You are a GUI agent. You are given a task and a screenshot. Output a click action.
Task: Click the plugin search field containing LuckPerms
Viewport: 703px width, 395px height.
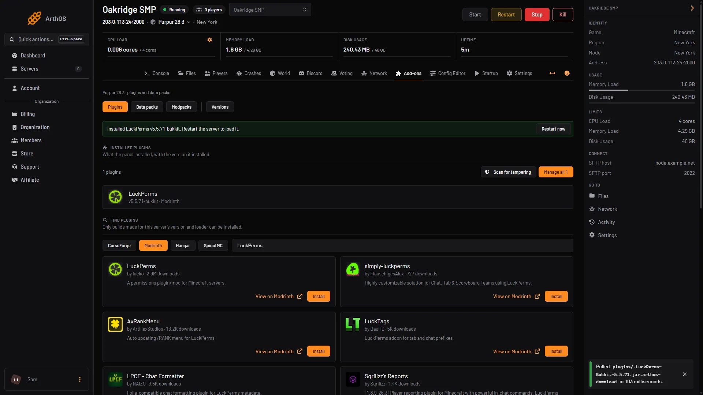pos(403,245)
